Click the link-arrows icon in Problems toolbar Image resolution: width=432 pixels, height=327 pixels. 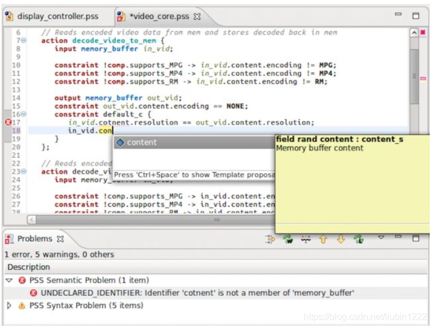pyautogui.click(x=270, y=239)
